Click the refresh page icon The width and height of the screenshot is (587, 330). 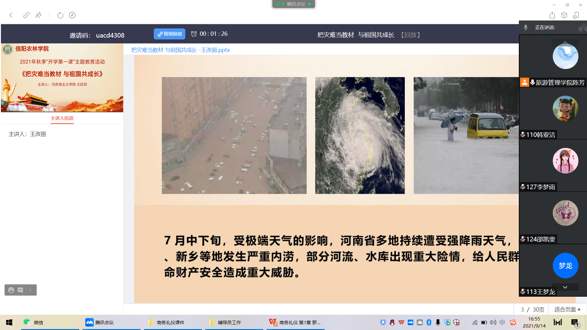pyautogui.click(x=60, y=15)
